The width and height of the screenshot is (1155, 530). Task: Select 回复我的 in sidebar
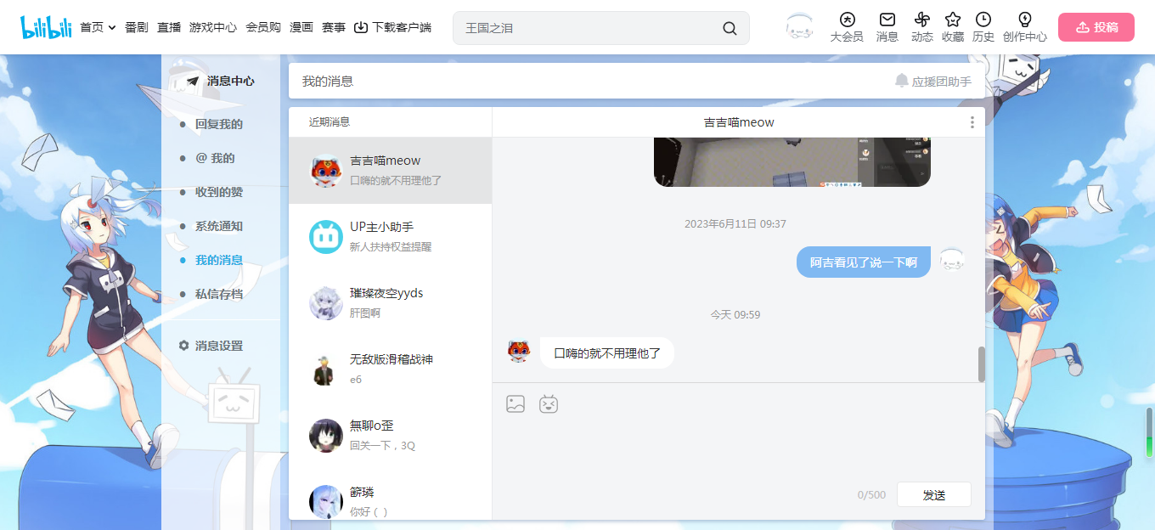[219, 124]
